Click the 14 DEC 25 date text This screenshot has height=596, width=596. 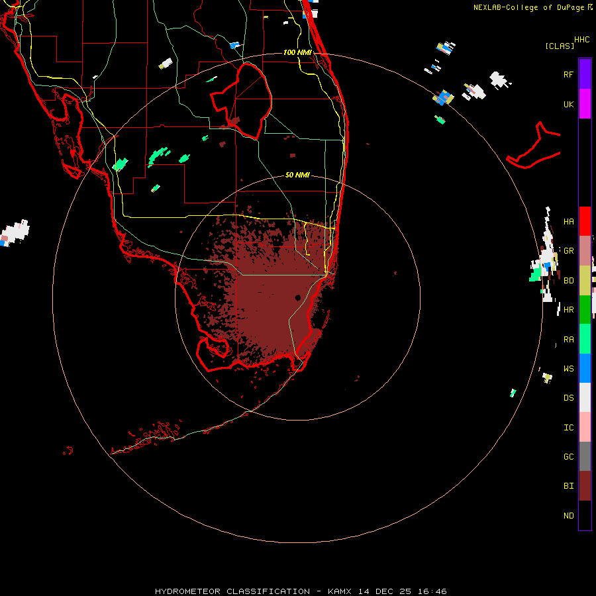click(384, 591)
